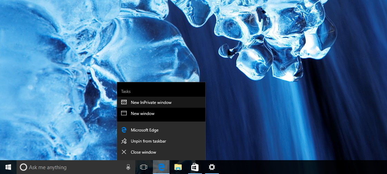Open Settings gear on the taskbar
The width and height of the screenshot is (387, 174).
[212, 167]
